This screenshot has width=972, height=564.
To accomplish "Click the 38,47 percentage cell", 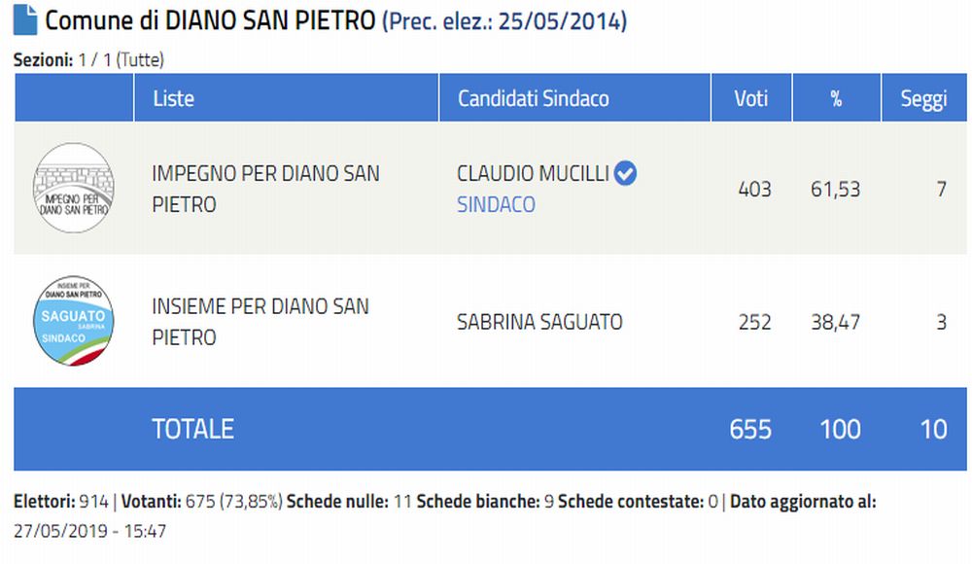I will point(836,322).
